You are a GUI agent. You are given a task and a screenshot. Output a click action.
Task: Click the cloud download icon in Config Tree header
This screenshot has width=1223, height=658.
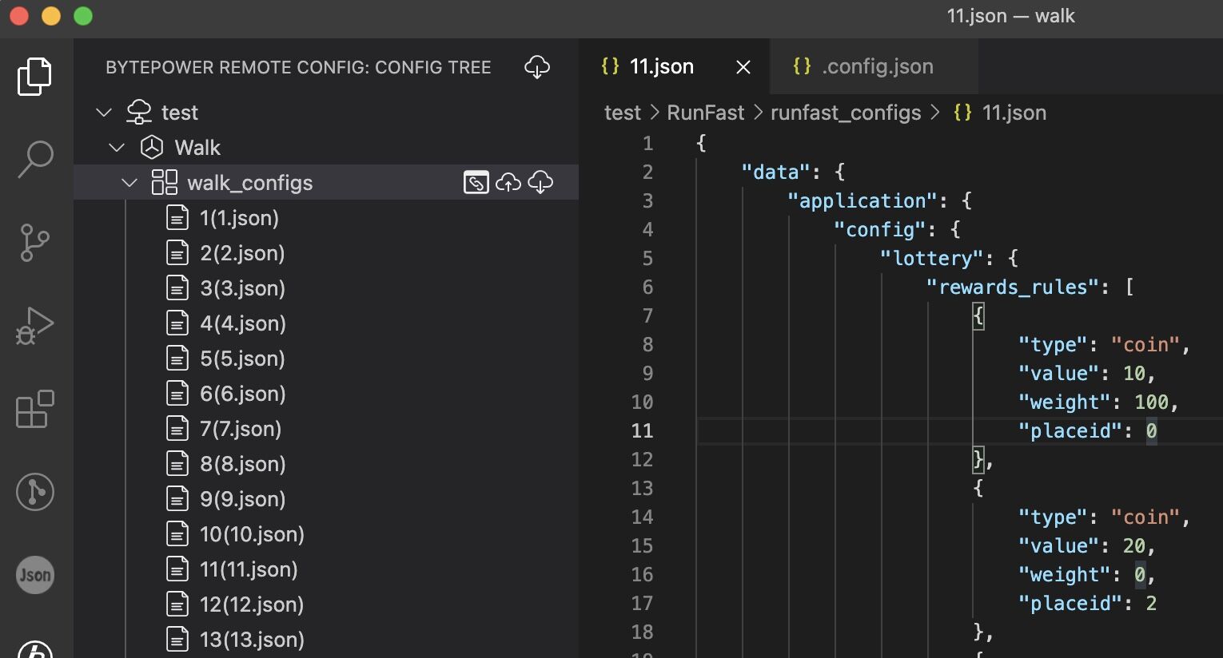point(537,67)
